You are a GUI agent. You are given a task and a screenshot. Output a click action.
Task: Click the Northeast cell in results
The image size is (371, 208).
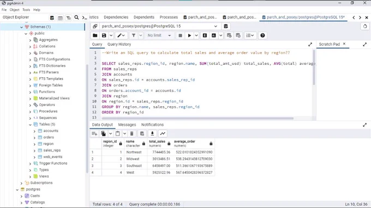point(136,152)
